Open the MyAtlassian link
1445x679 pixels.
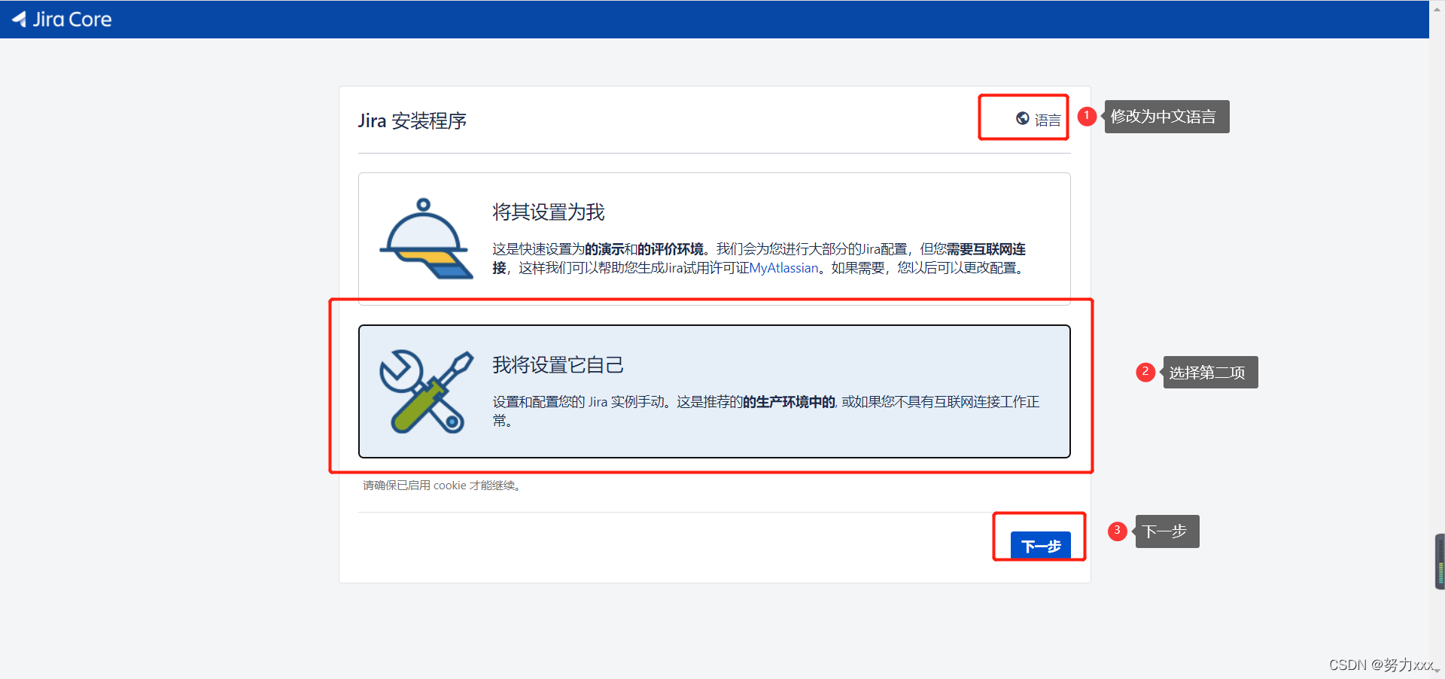point(783,268)
